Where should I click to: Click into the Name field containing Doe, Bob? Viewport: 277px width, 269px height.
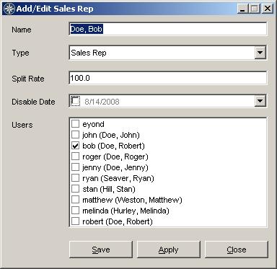click(x=168, y=29)
